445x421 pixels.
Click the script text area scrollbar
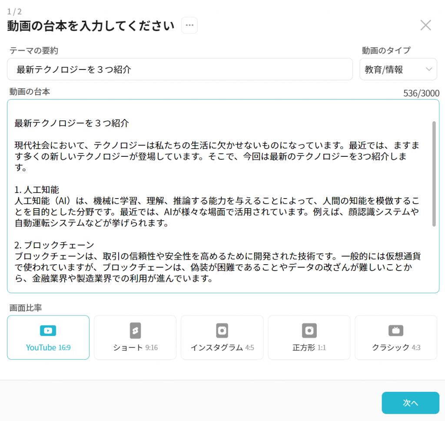click(434, 174)
